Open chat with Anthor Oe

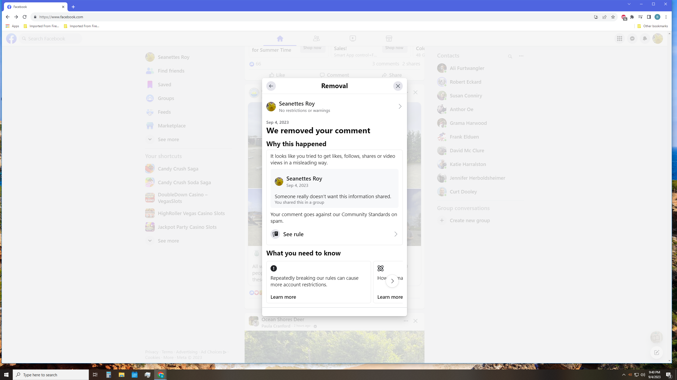point(480,109)
